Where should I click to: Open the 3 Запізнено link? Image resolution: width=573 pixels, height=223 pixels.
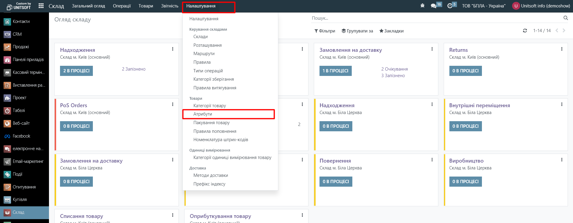(393, 76)
